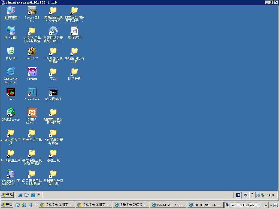Launch the Cain shortcut
This screenshot has height=209, width=279.
pyautogui.click(x=11, y=94)
